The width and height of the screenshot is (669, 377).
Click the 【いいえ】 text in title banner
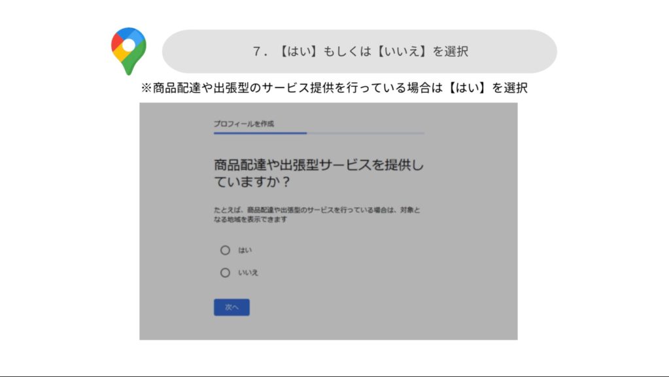coord(401,51)
